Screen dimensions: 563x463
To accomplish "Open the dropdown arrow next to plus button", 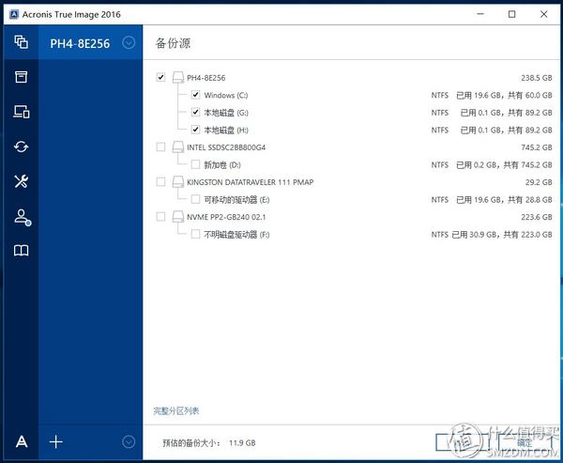I will pos(129,441).
